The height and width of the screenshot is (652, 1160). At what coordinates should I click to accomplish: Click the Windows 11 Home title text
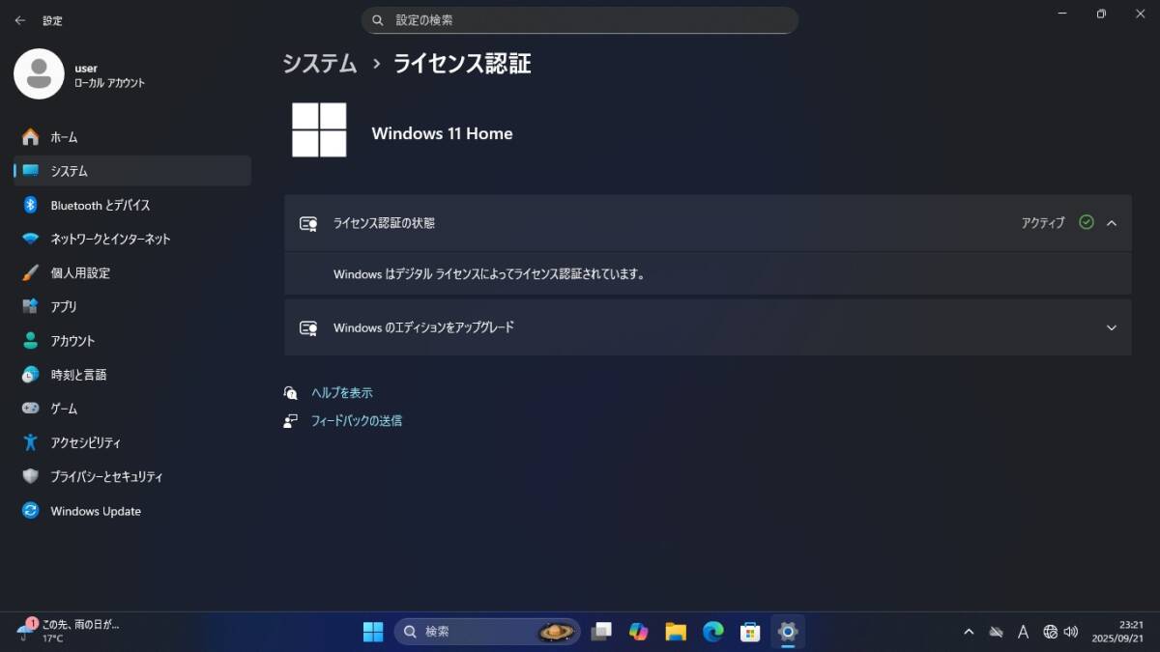442,133
